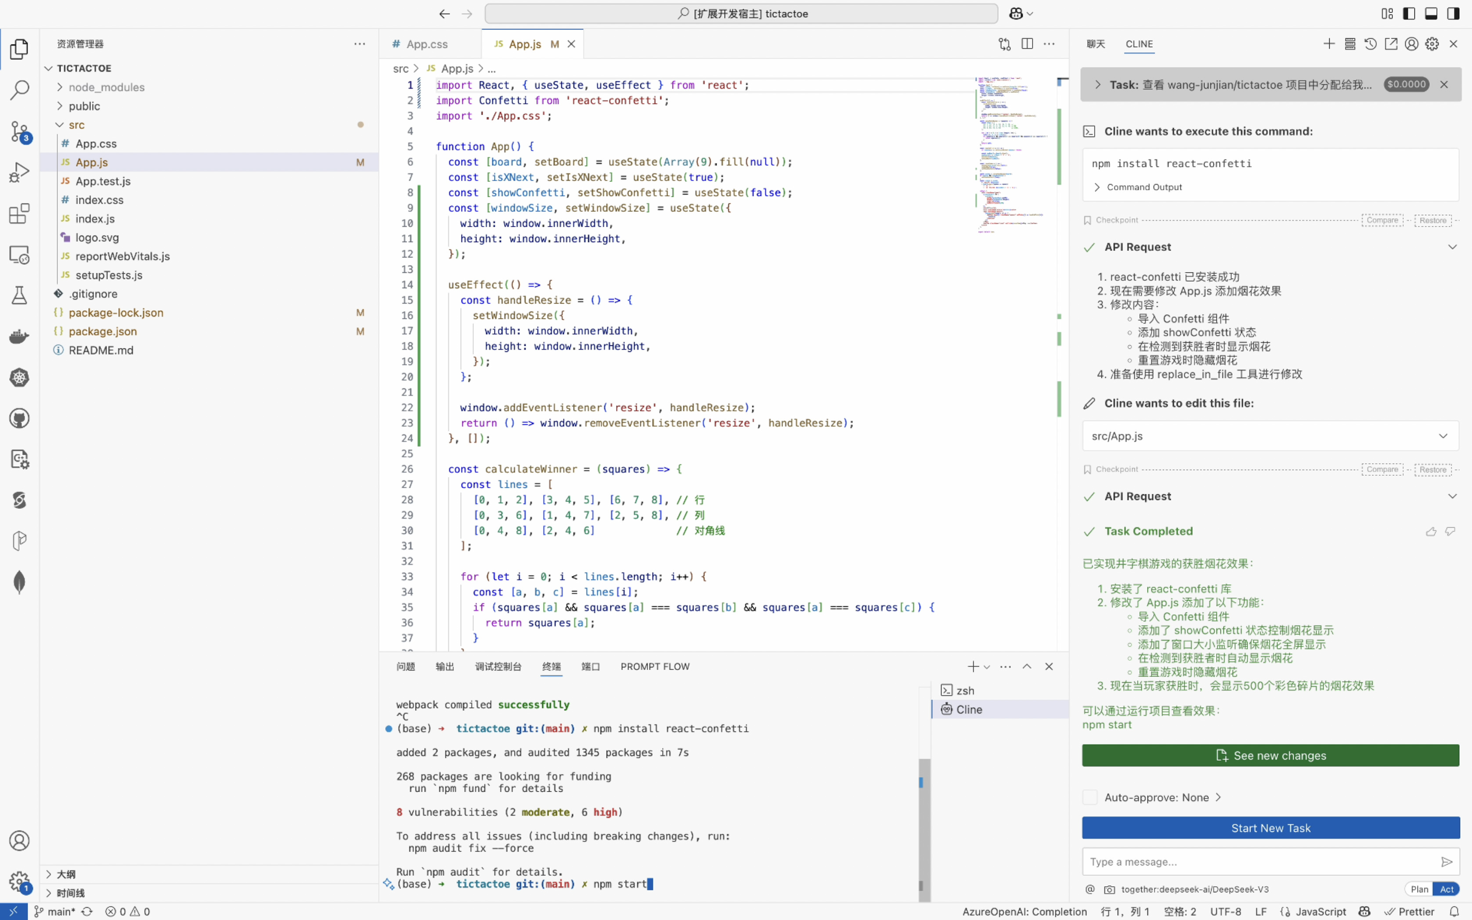Switch to the App.css editor tab
Screen dimensions: 1472x920
point(427,44)
